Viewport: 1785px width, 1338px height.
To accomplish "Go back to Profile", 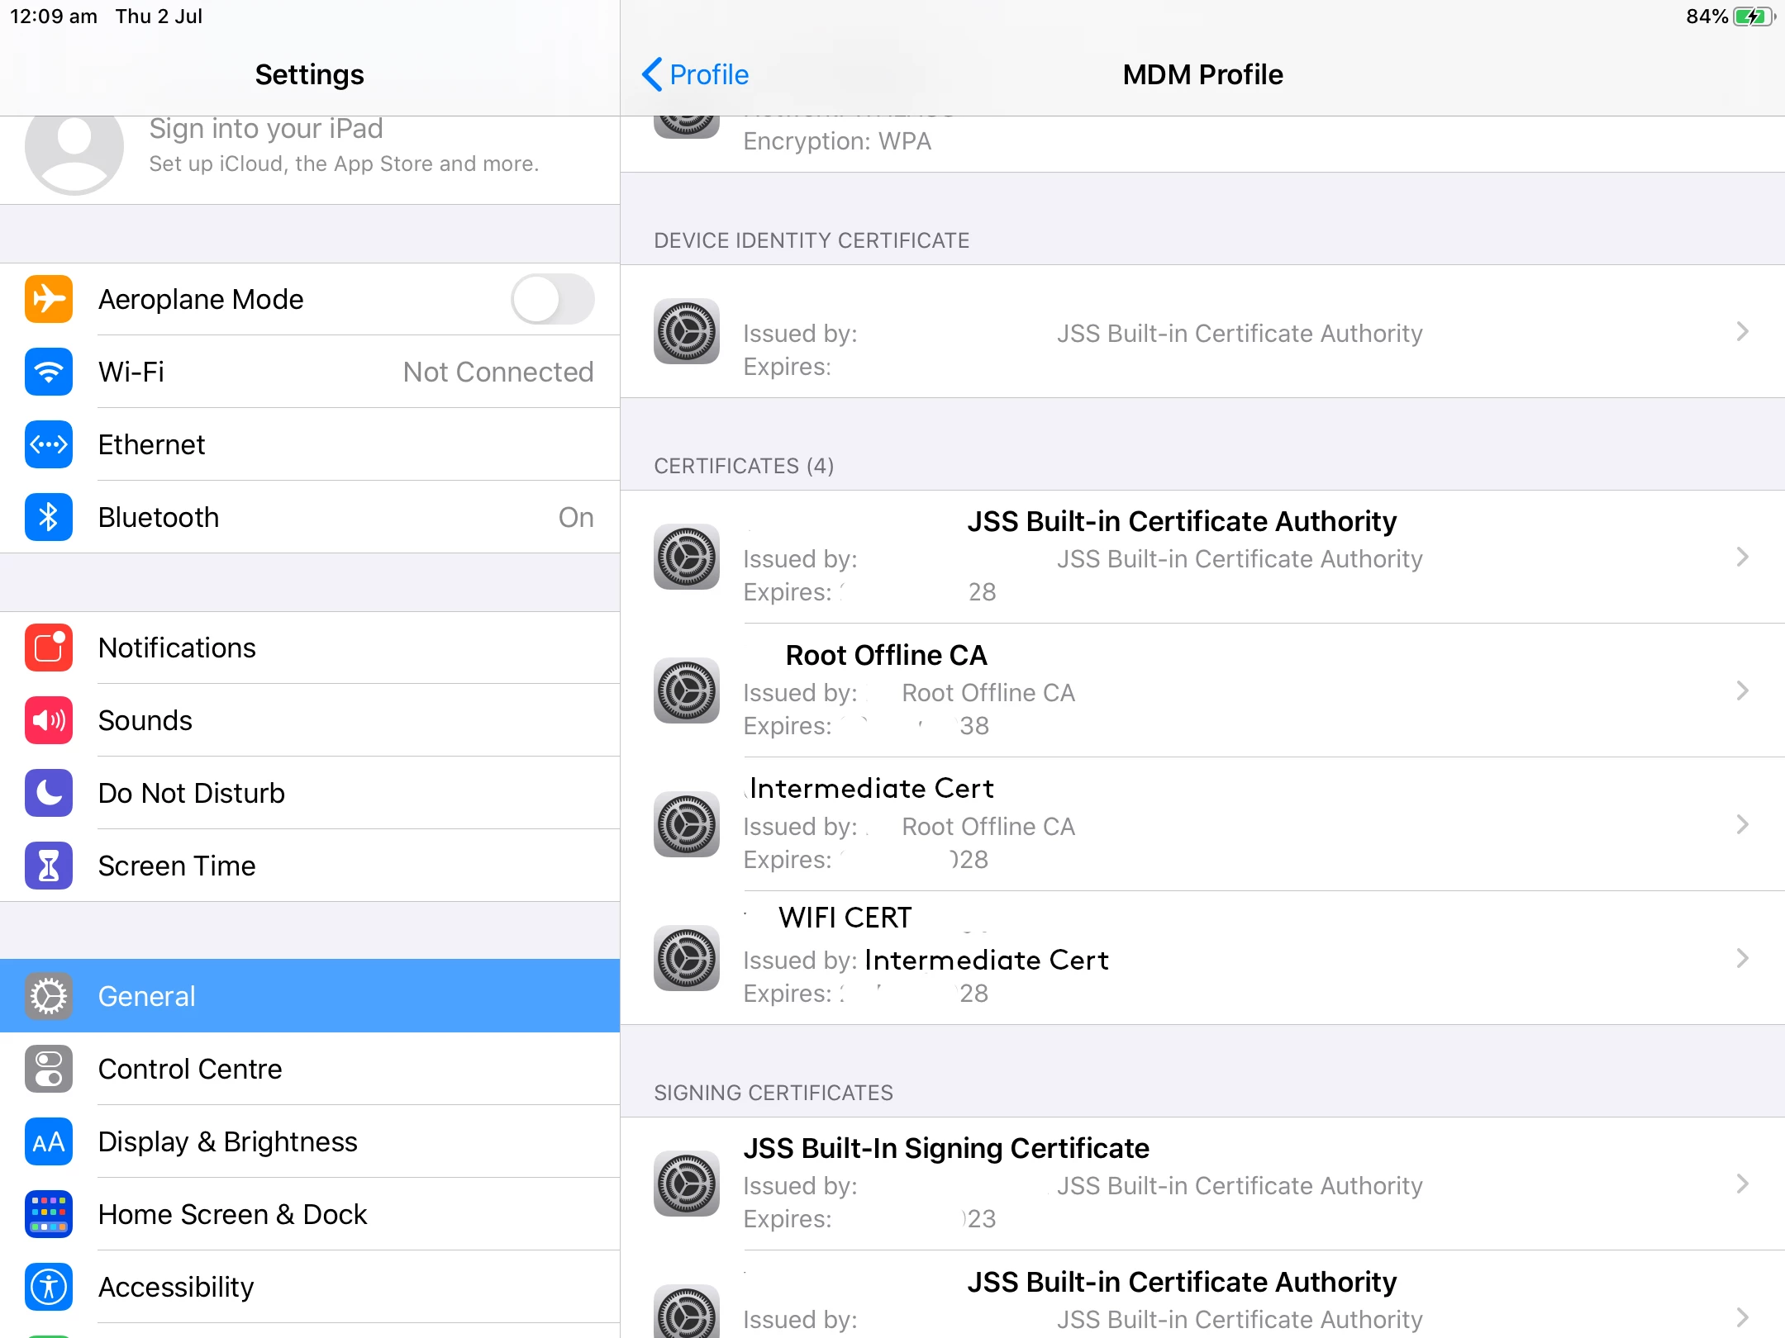I will click(x=695, y=74).
